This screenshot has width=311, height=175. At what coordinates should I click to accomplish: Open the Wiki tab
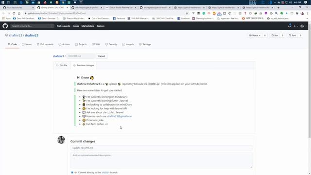tap(96, 44)
